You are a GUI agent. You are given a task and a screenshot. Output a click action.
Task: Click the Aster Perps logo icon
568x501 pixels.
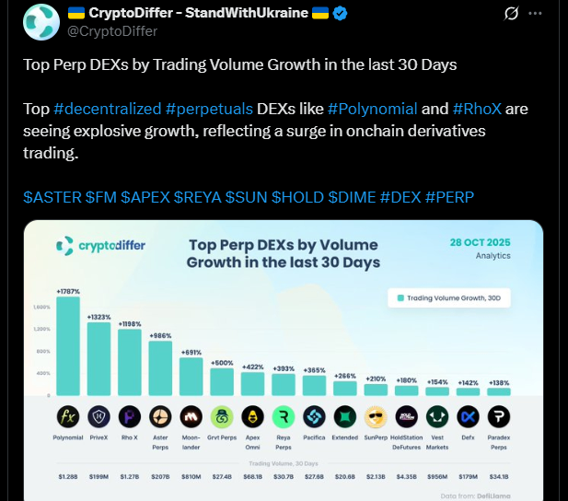[160, 414]
